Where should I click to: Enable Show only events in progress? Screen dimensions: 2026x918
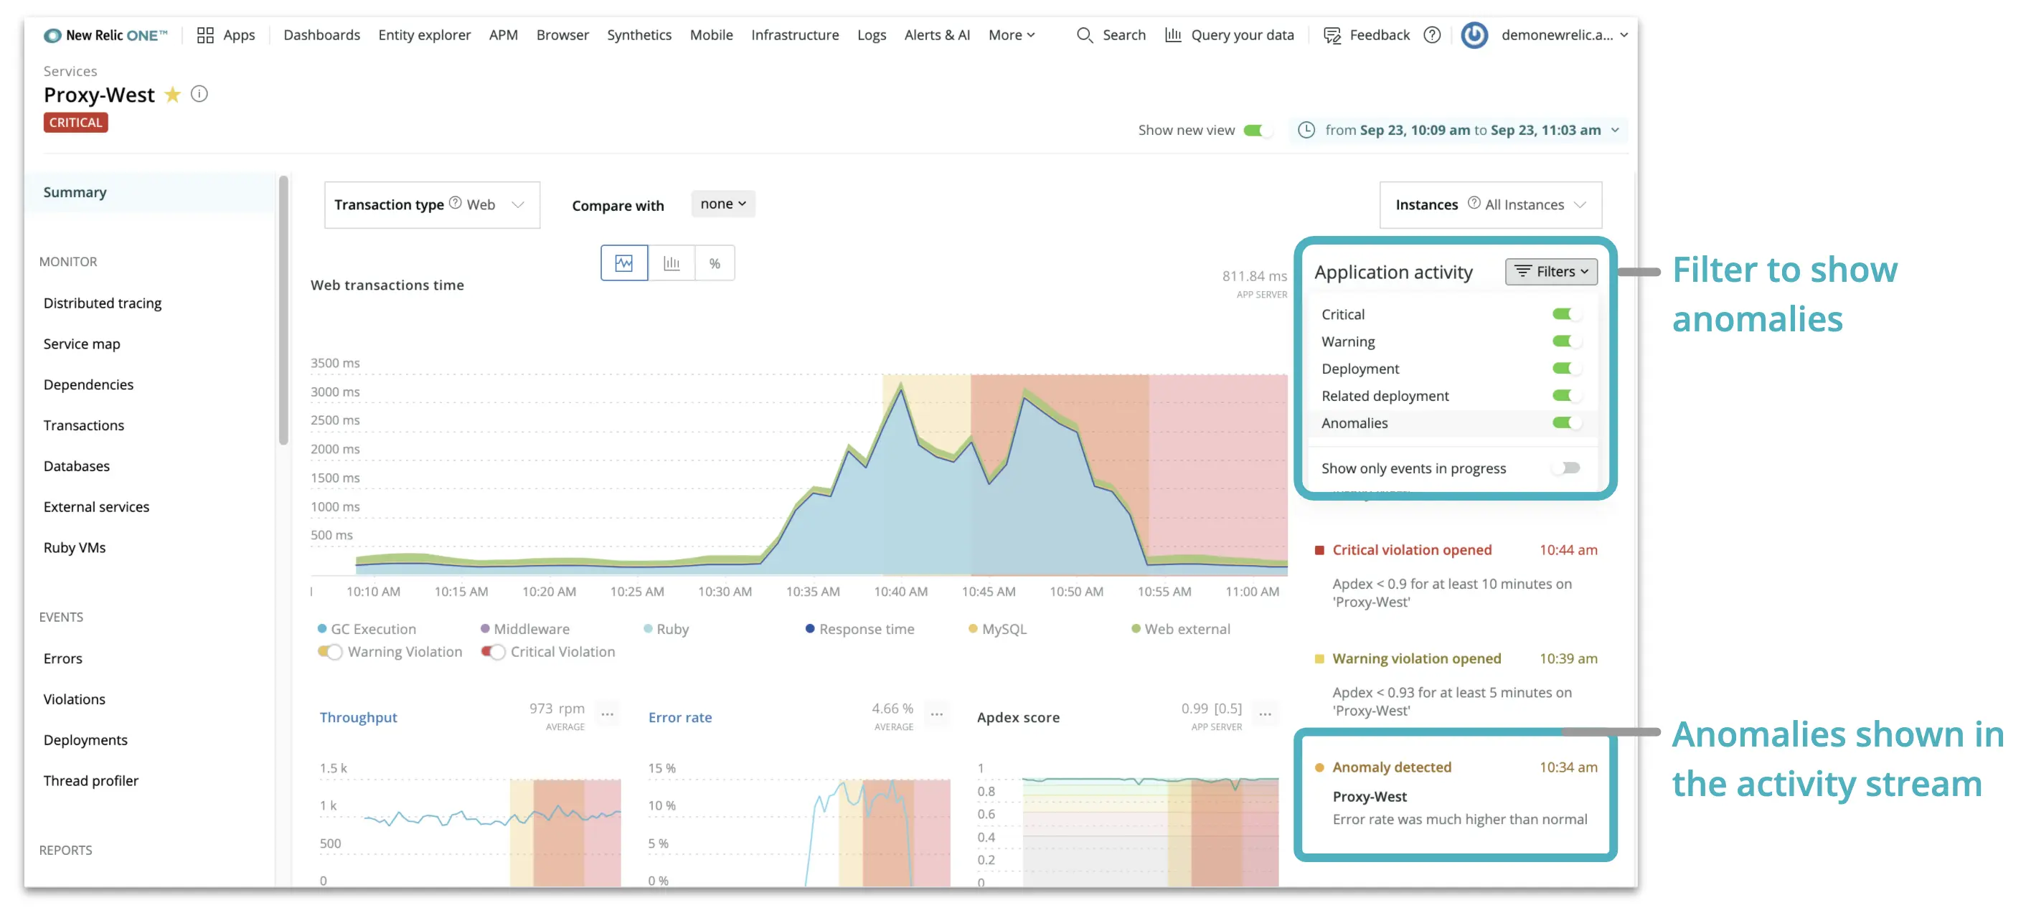pyautogui.click(x=1566, y=467)
